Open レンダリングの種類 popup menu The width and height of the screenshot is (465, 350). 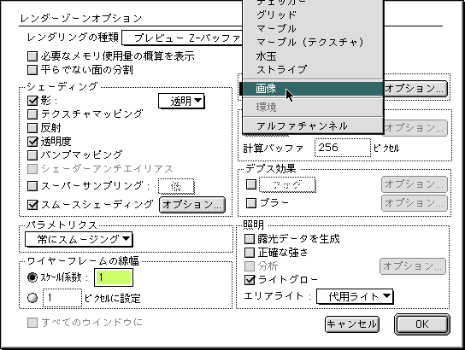(x=182, y=38)
